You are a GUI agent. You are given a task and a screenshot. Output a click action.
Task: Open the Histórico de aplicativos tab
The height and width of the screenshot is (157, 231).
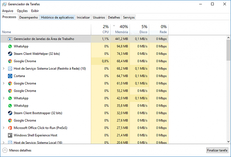[57, 18]
